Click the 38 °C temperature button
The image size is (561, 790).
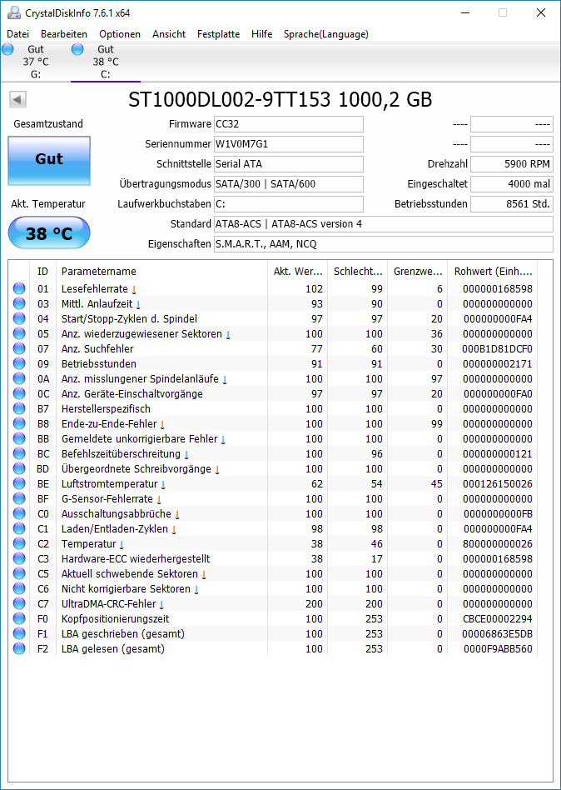pos(49,233)
